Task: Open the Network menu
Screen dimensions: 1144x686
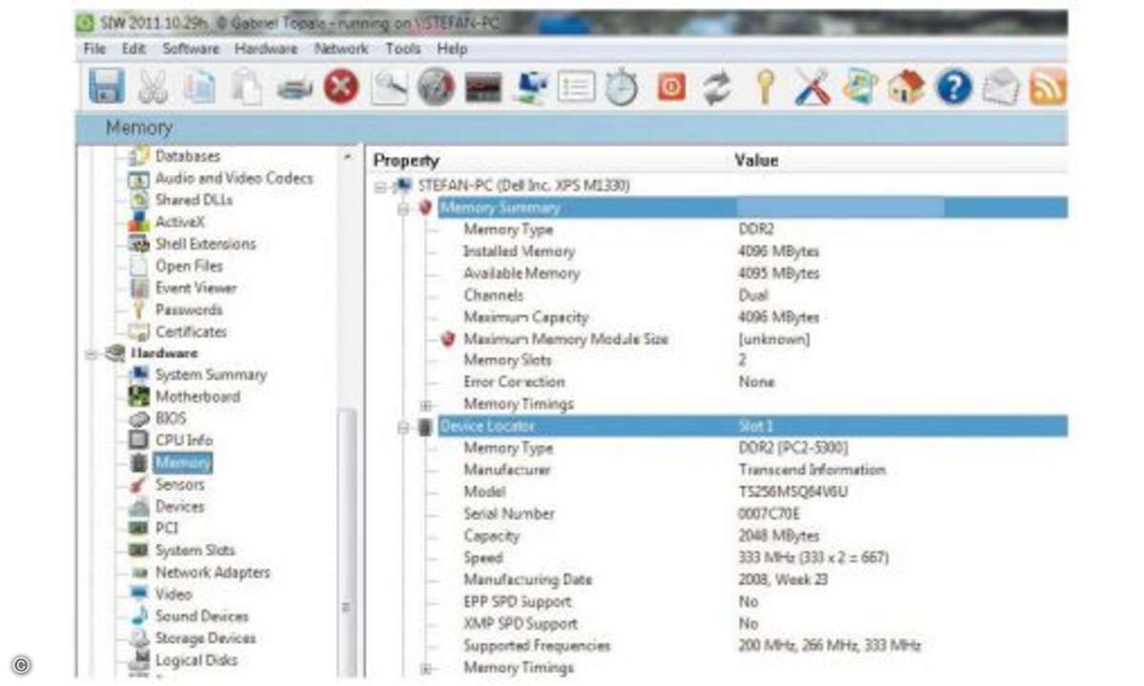Action: pos(341,49)
